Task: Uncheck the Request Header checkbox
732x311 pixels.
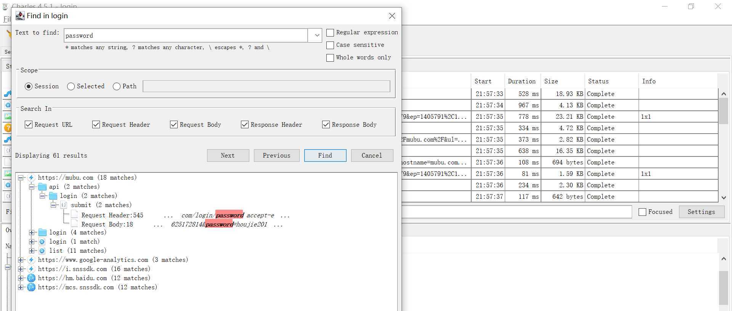Action: pyautogui.click(x=96, y=124)
